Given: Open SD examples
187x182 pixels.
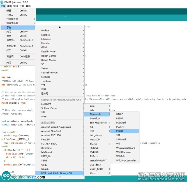Looking at the screenshot, I should (60, 64).
